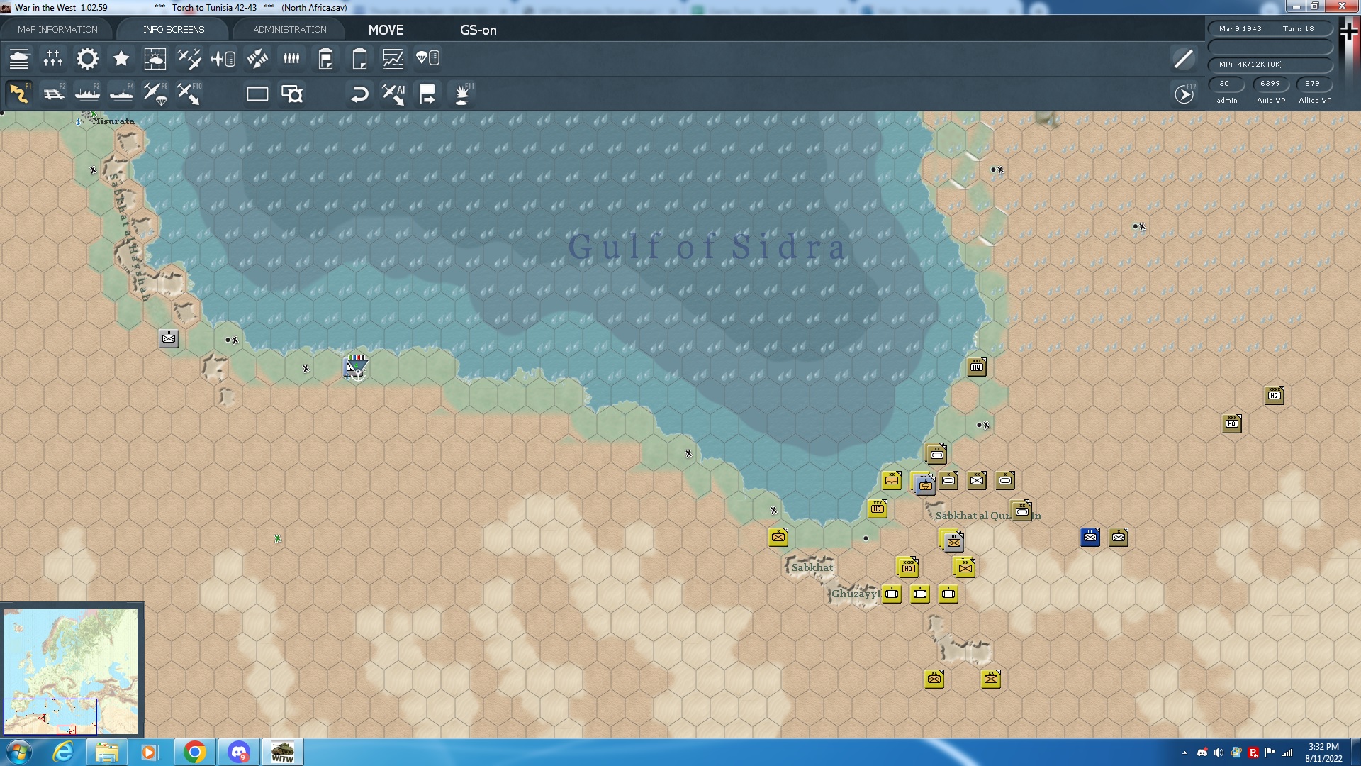Toggle air transport paradrop mode F9
Screen dimensions: 1361x766
[x=155, y=94]
